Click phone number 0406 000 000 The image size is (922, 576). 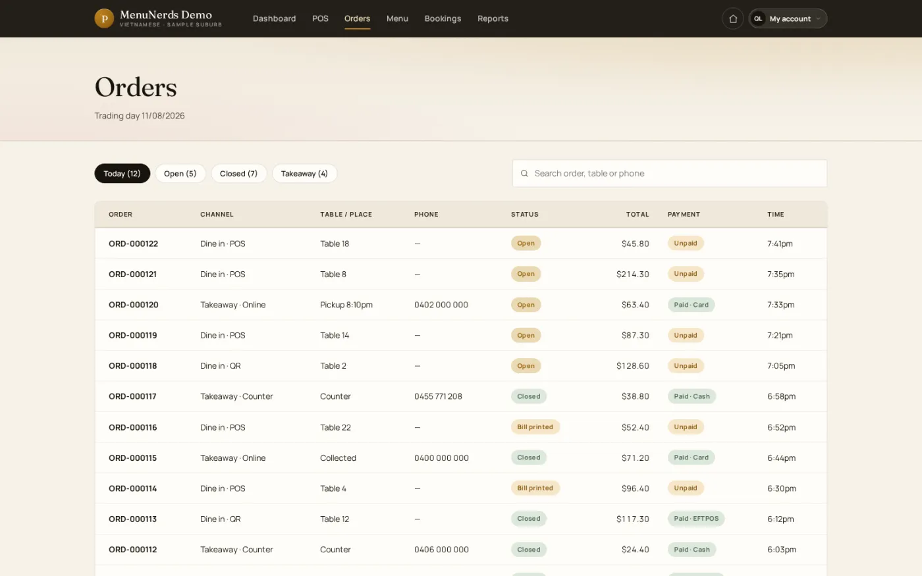[x=441, y=550]
